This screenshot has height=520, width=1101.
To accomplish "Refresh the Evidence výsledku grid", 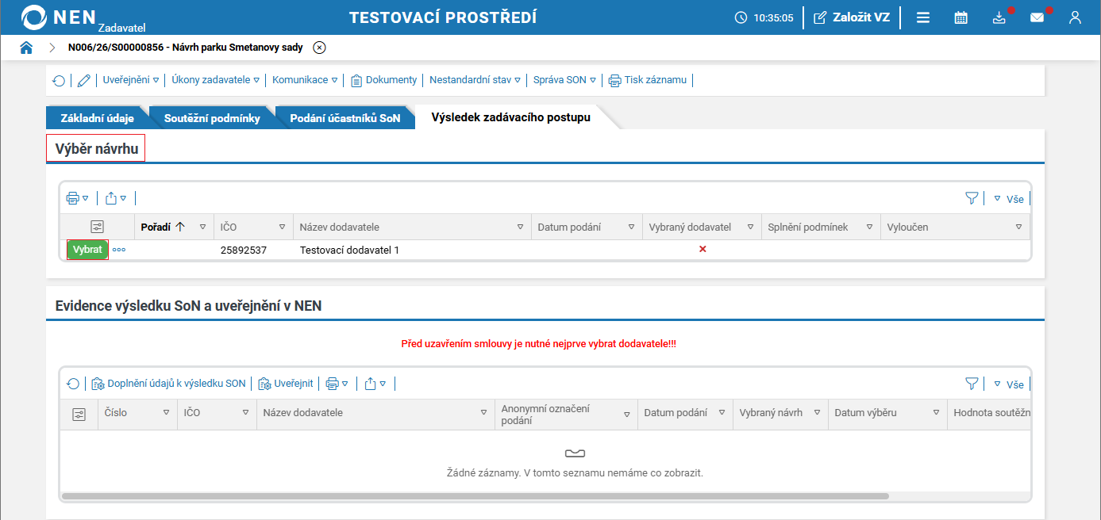I will click(73, 384).
